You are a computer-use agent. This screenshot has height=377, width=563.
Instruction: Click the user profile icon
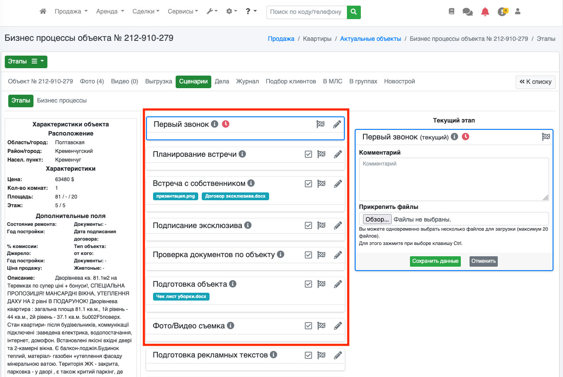(517, 12)
